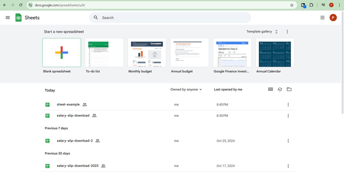Open the file picker folder icon
Viewport: 344px width, 172px height.
coord(289,89)
